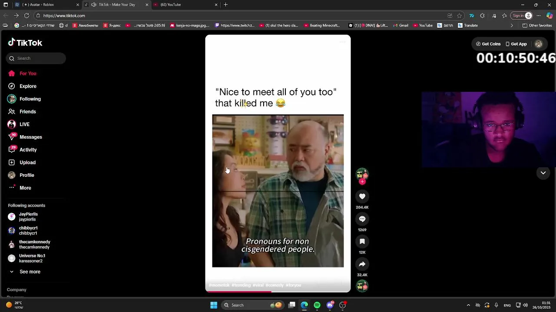
Task: Mute the TikTok tab's audio icon
Action: [93, 5]
